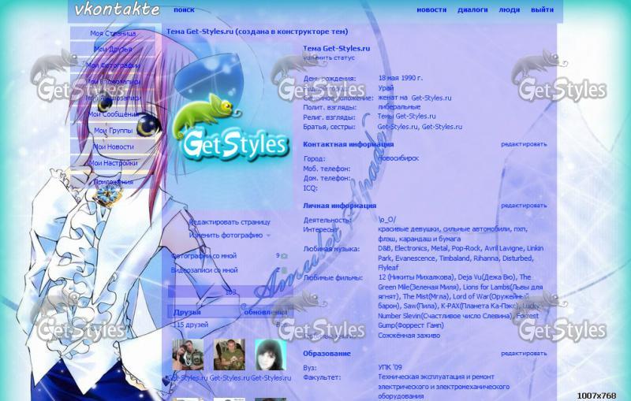Screen dimensions: 631x401
Task: Open the 115 друзей list
Action: (x=191, y=325)
